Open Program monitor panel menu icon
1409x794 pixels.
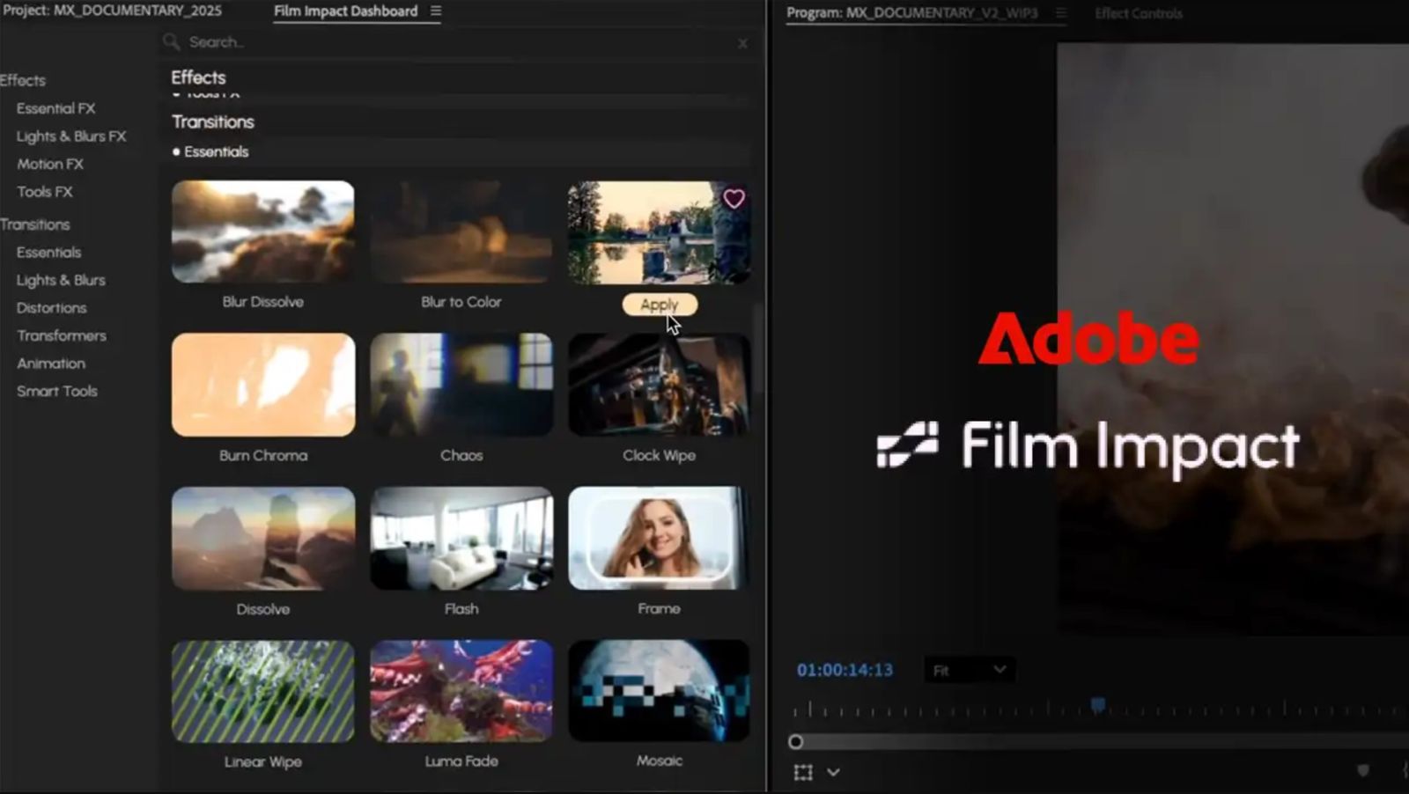1061,13
